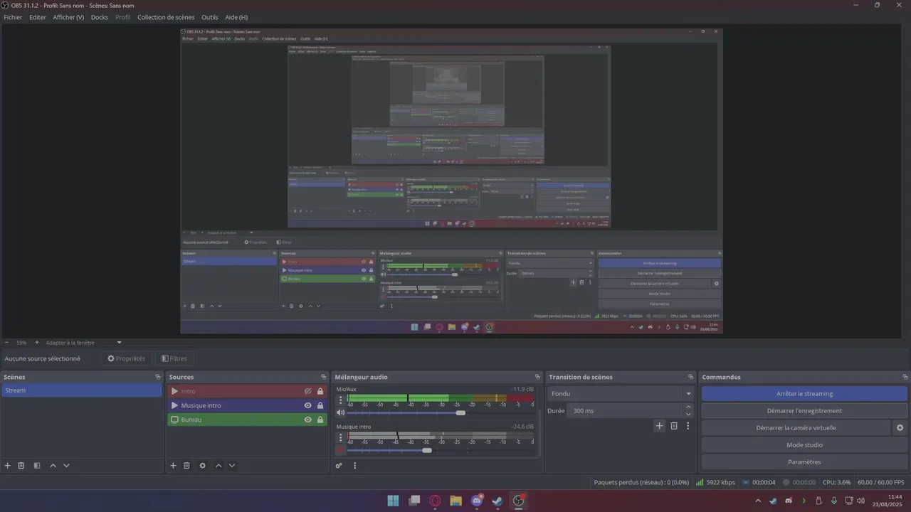Open transition properties three-dot menu
Image resolution: width=911 pixels, height=512 pixels.
point(688,426)
